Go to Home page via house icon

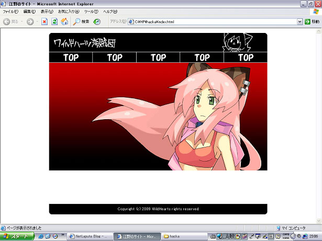point(64,21)
